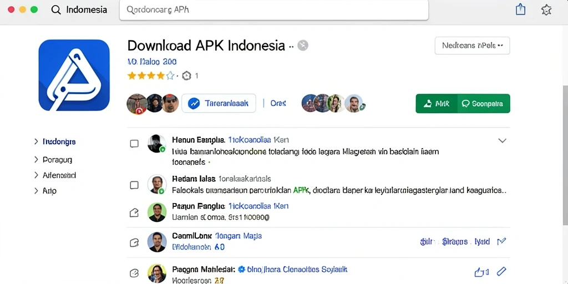
Task: Click the first avatar in the left user group
Action: point(136,104)
